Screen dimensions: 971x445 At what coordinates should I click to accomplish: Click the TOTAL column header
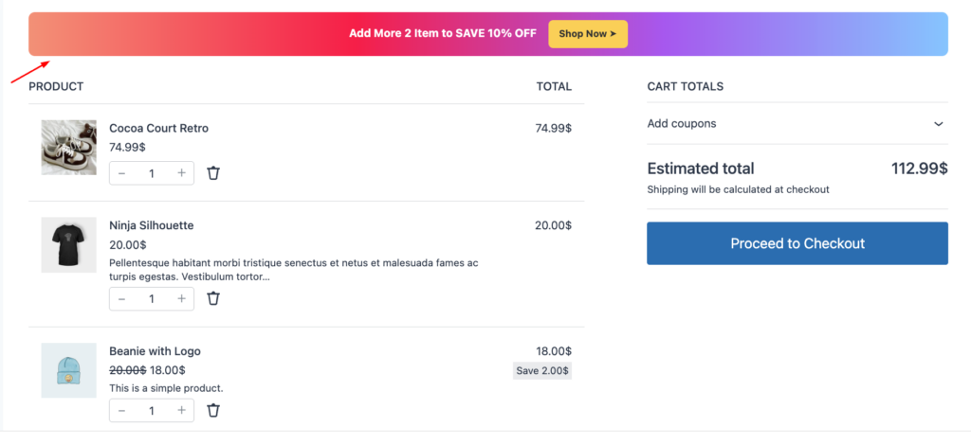[x=554, y=86]
